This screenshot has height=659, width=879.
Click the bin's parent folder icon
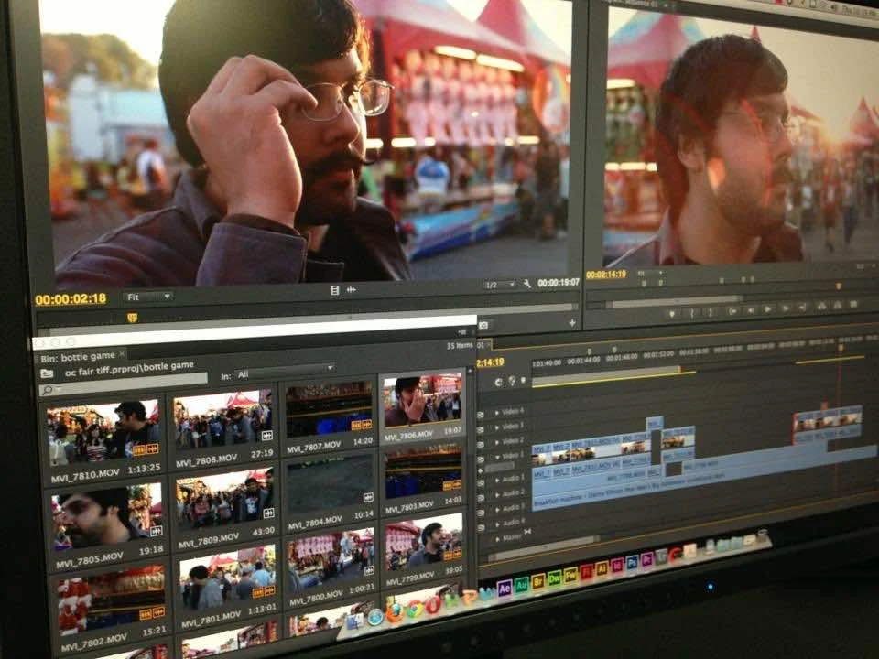tap(47, 373)
